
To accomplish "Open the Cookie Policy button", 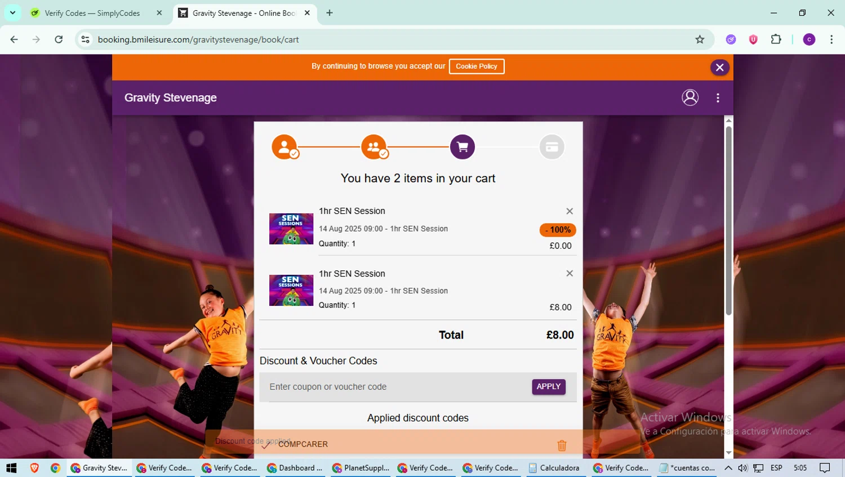I will (x=477, y=66).
